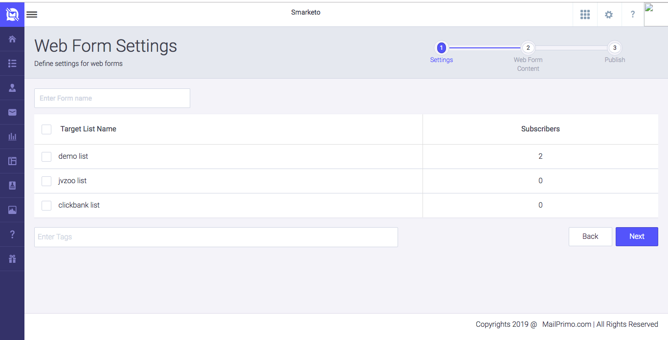The height and width of the screenshot is (340, 668).
Task: Open the settings gear icon in header
Action: [609, 15]
